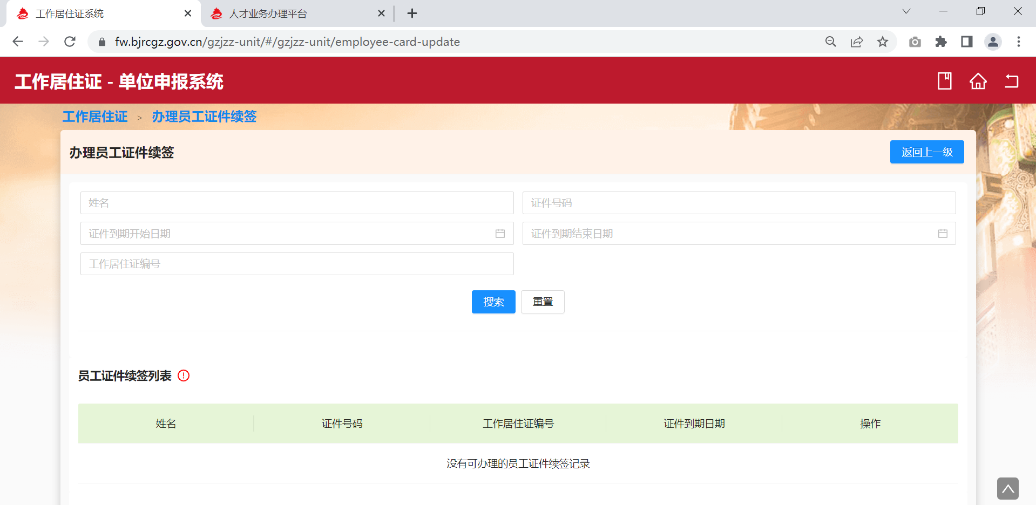Click the red warning icon beside 员工证件续签列表
The height and width of the screenshot is (505, 1036).
184,376
